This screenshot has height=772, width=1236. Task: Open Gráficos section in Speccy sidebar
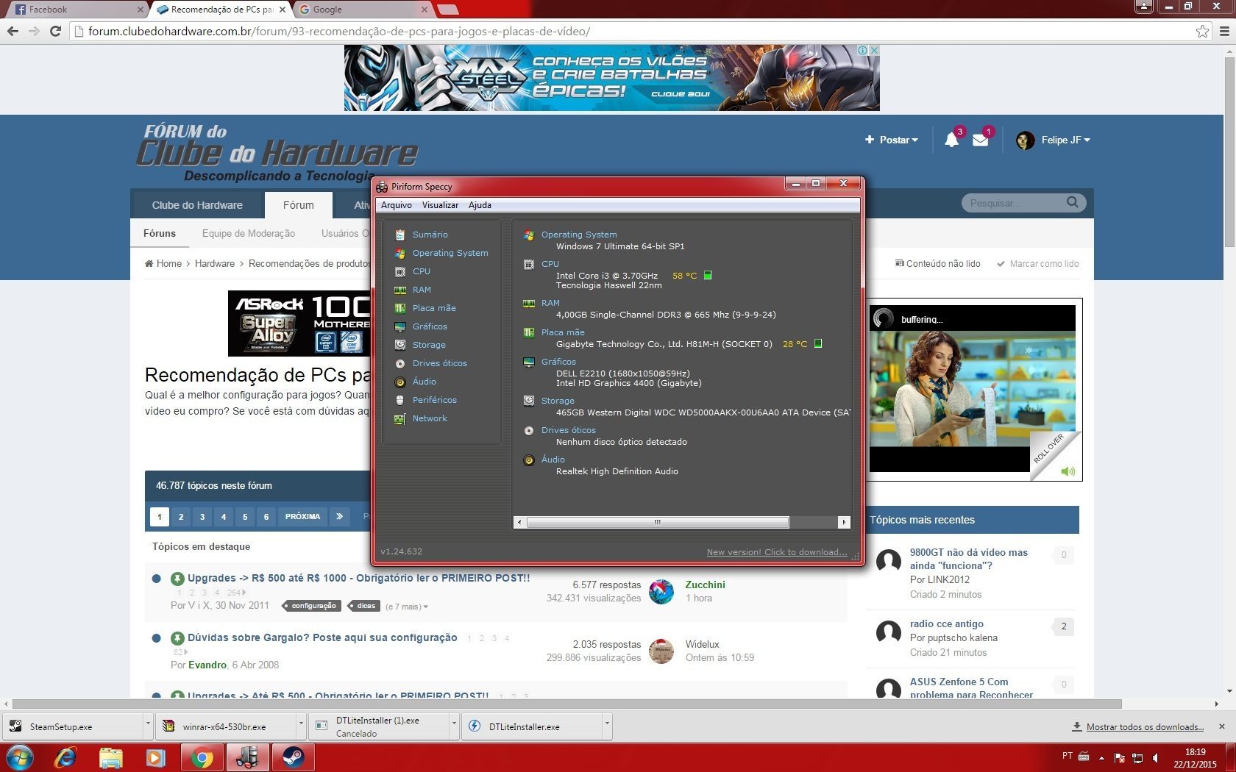click(x=430, y=326)
